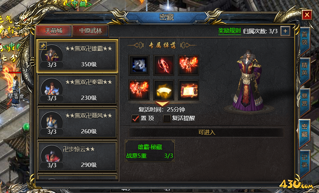Click the glowing scroll drop item icon
The height and width of the screenshot is (193, 319).
pos(188,90)
